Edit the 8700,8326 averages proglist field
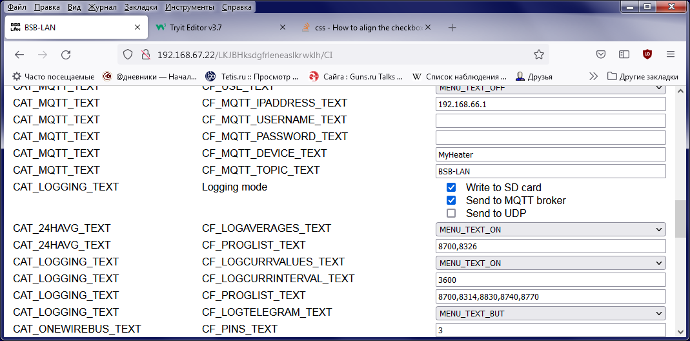The width and height of the screenshot is (690, 341). (x=551, y=246)
